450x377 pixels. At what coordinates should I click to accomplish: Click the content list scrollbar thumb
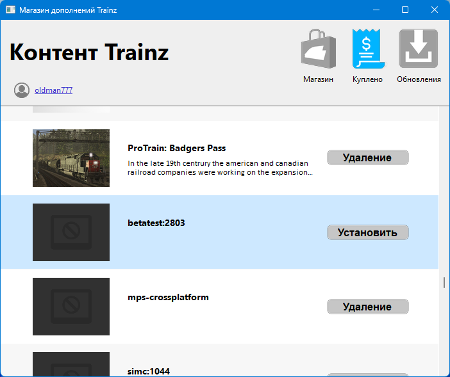tap(444, 282)
